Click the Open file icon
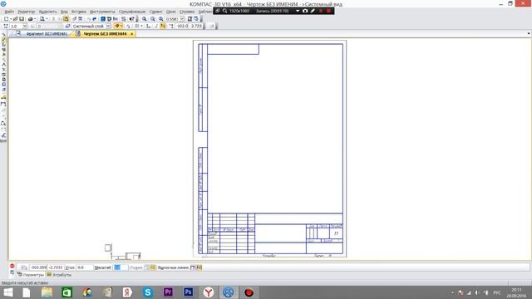The image size is (532, 299). pyautogui.click(x=15, y=19)
